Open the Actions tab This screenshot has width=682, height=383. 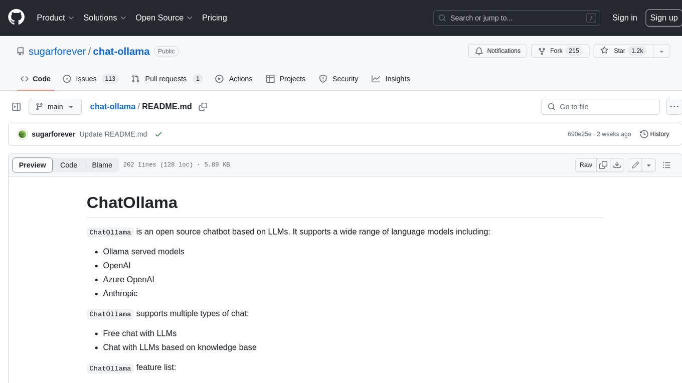click(x=234, y=79)
